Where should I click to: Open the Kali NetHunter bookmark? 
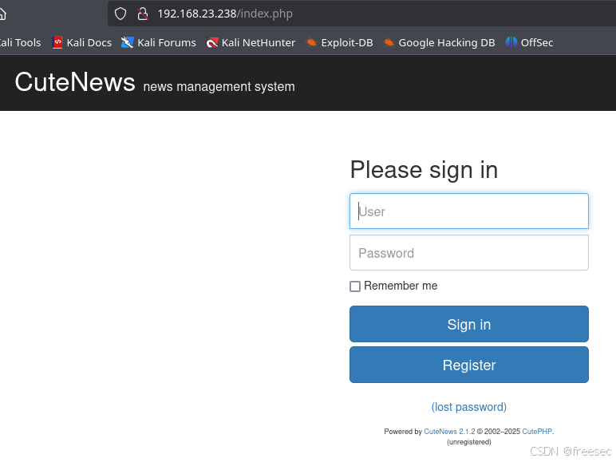pos(251,42)
